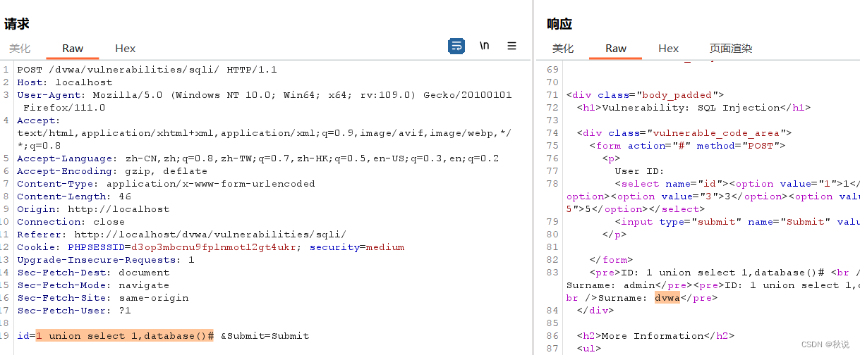Click Sec-Fetch-Site: same-origin line

103,298
